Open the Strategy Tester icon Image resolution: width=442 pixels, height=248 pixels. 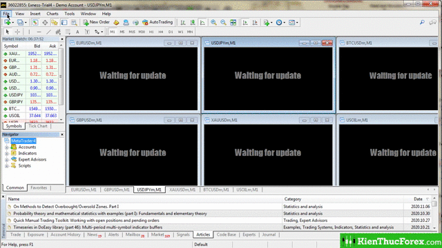(74, 22)
